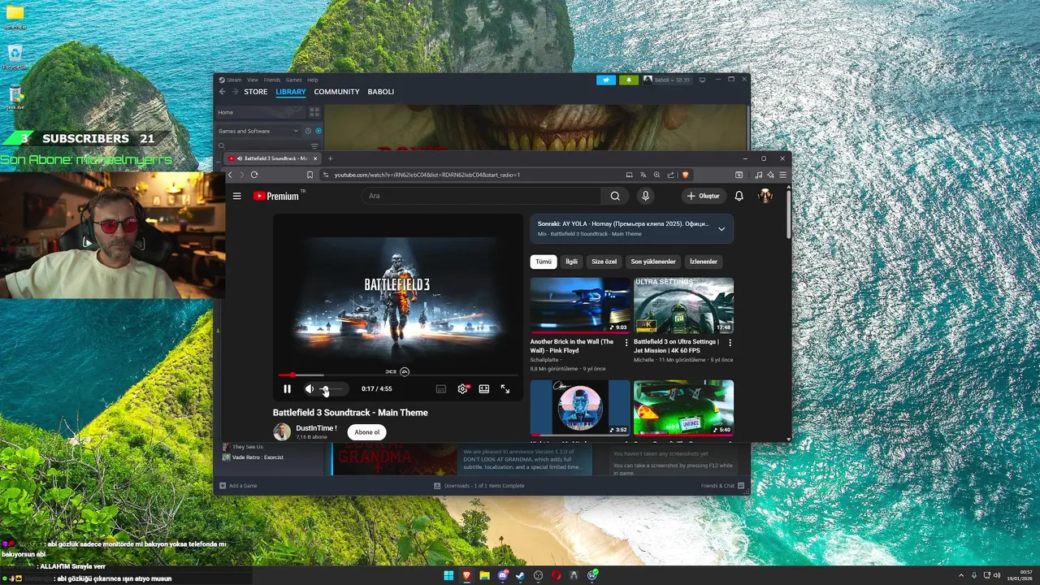
Task: Toggle Steam library grid view icon
Action: click(314, 112)
